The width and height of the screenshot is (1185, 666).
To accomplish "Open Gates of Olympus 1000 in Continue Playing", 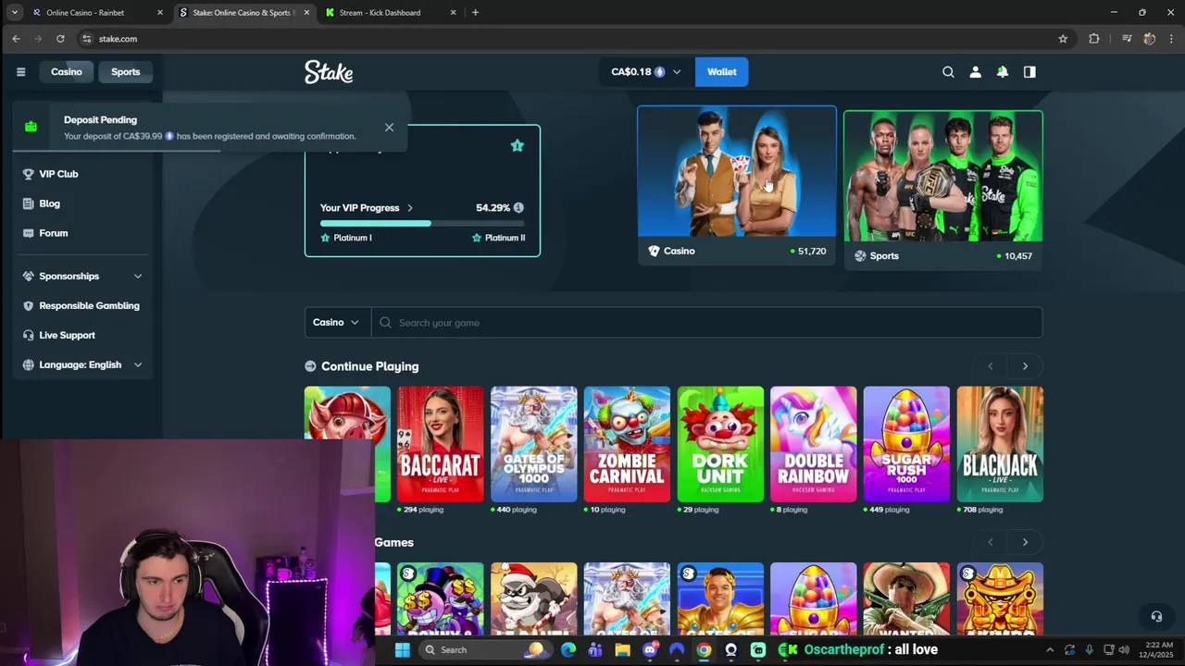I will (x=534, y=444).
